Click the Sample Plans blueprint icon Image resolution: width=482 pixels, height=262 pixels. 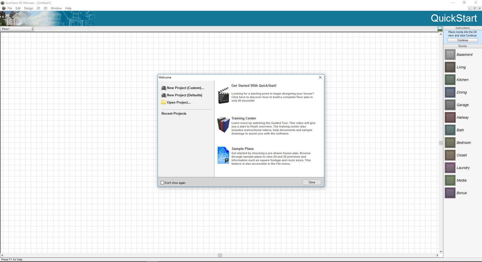click(x=223, y=155)
